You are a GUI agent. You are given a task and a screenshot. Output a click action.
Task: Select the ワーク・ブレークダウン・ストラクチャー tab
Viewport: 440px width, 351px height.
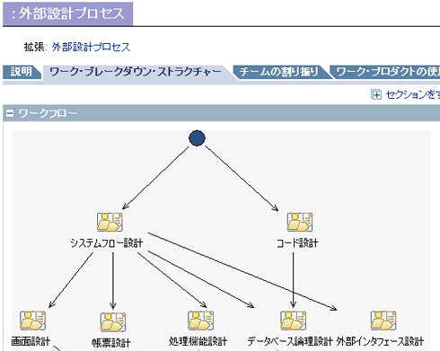point(136,72)
